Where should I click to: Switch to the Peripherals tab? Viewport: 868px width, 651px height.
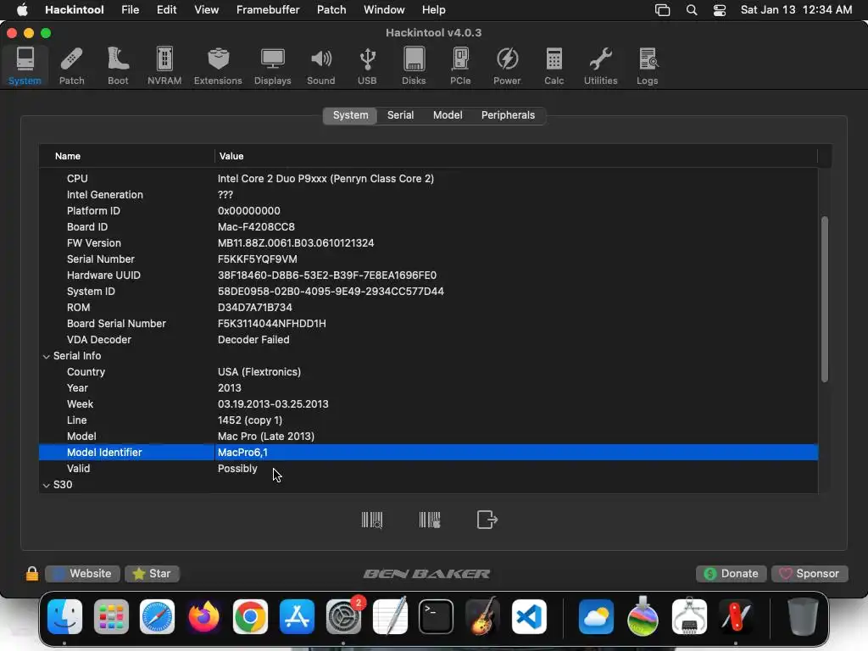coord(508,115)
